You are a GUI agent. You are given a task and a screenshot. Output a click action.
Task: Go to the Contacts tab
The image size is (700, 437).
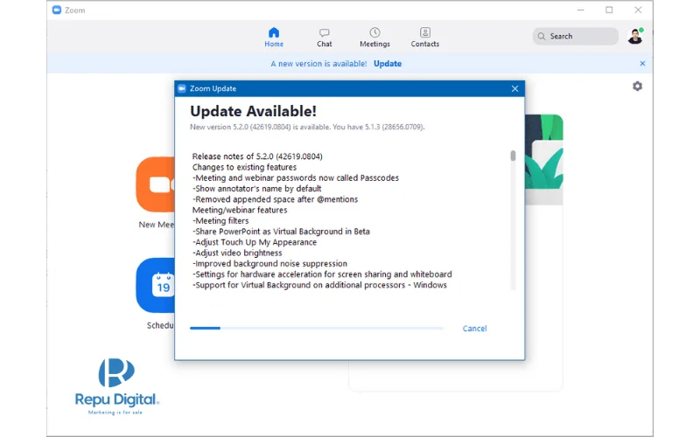424,38
